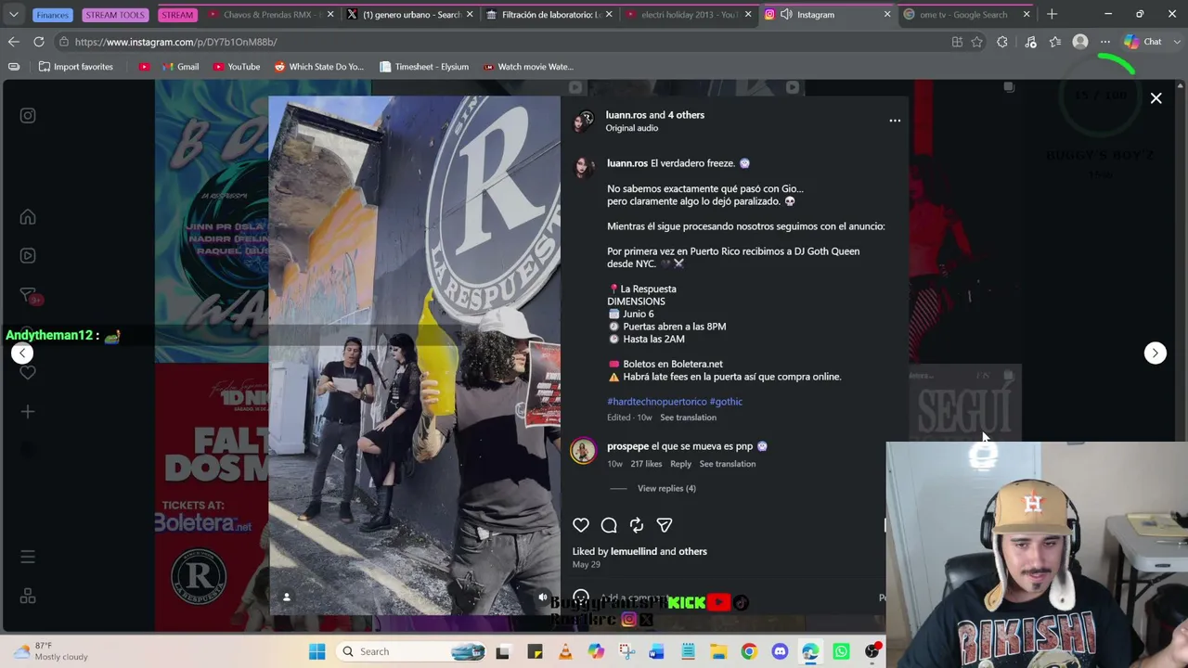Open #hardtechnopuertorico hashtag

coord(656,402)
